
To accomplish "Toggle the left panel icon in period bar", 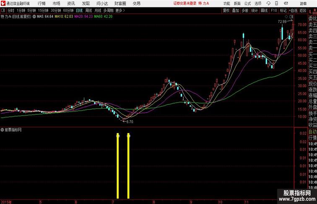I will [x=3, y=10].
